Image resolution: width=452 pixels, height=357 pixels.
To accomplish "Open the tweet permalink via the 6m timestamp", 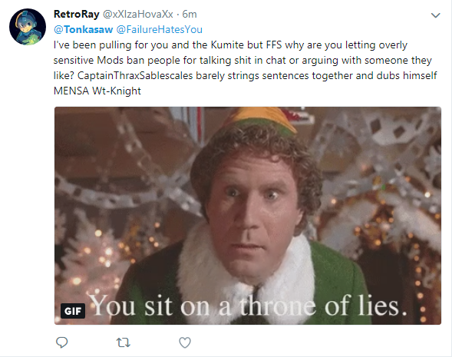I will pyautogui.click(x=190, y=14).
